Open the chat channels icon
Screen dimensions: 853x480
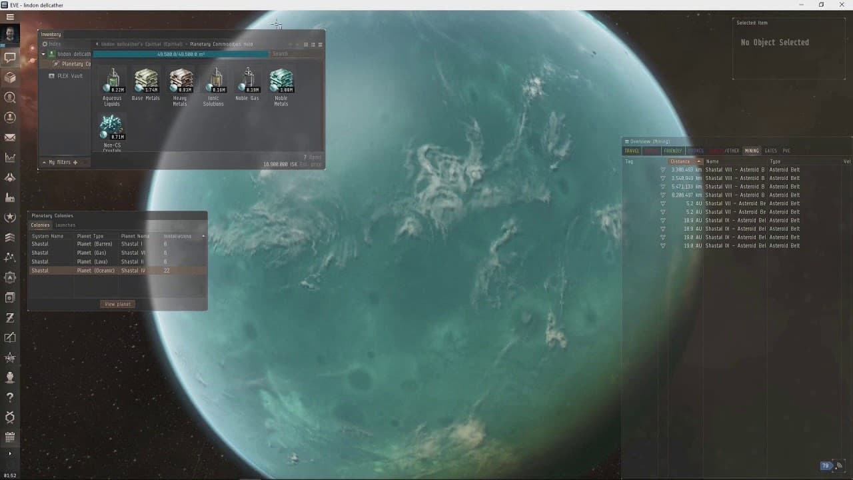click(10, 57)
